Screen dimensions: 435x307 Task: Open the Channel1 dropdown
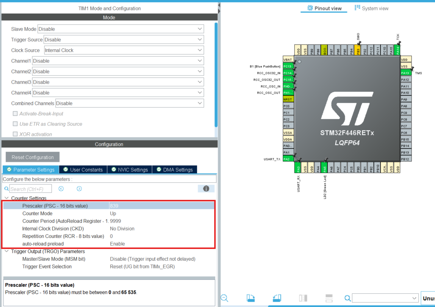118,61
